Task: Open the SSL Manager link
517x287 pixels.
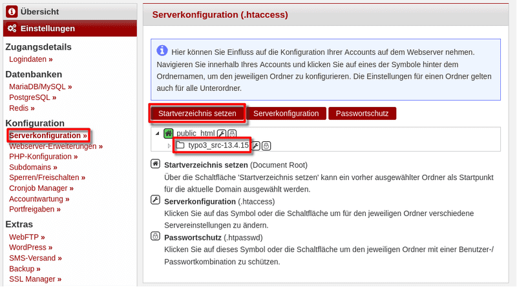Action: 36,279
